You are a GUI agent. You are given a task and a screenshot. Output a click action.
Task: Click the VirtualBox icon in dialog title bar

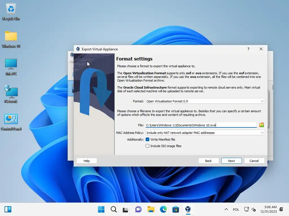(x=78, y=49)
